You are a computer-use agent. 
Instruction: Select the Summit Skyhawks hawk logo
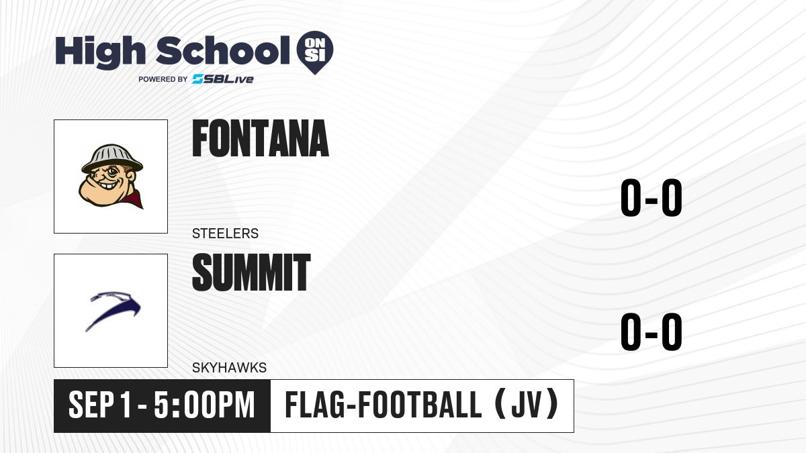coord(111,311)
